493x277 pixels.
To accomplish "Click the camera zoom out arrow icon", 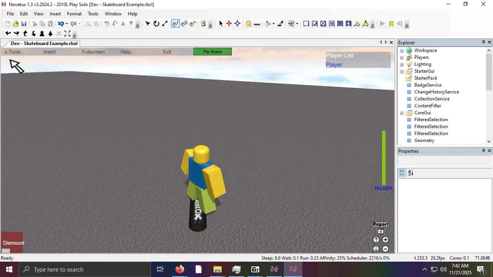I will click(x=50, y=33).
